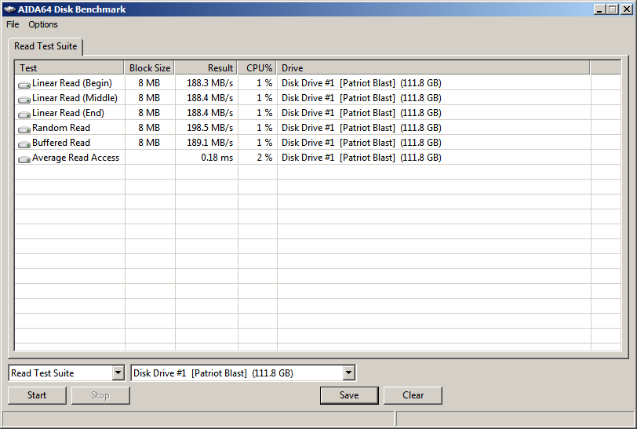This screenshot has height=429, width=637.
Task: Click the 188.4 MB/s result for Linear Read (Middle)
Action: coord(209,98)
